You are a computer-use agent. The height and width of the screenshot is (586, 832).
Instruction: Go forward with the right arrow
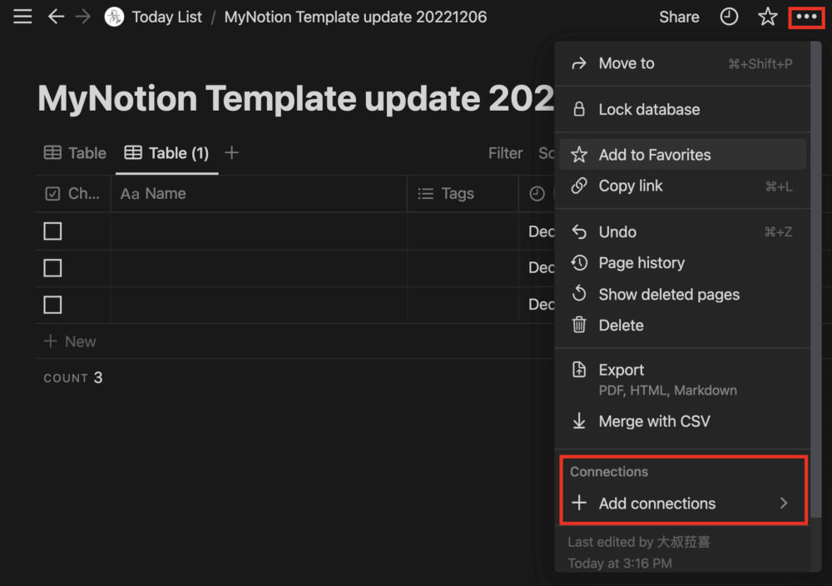[82, 17]
